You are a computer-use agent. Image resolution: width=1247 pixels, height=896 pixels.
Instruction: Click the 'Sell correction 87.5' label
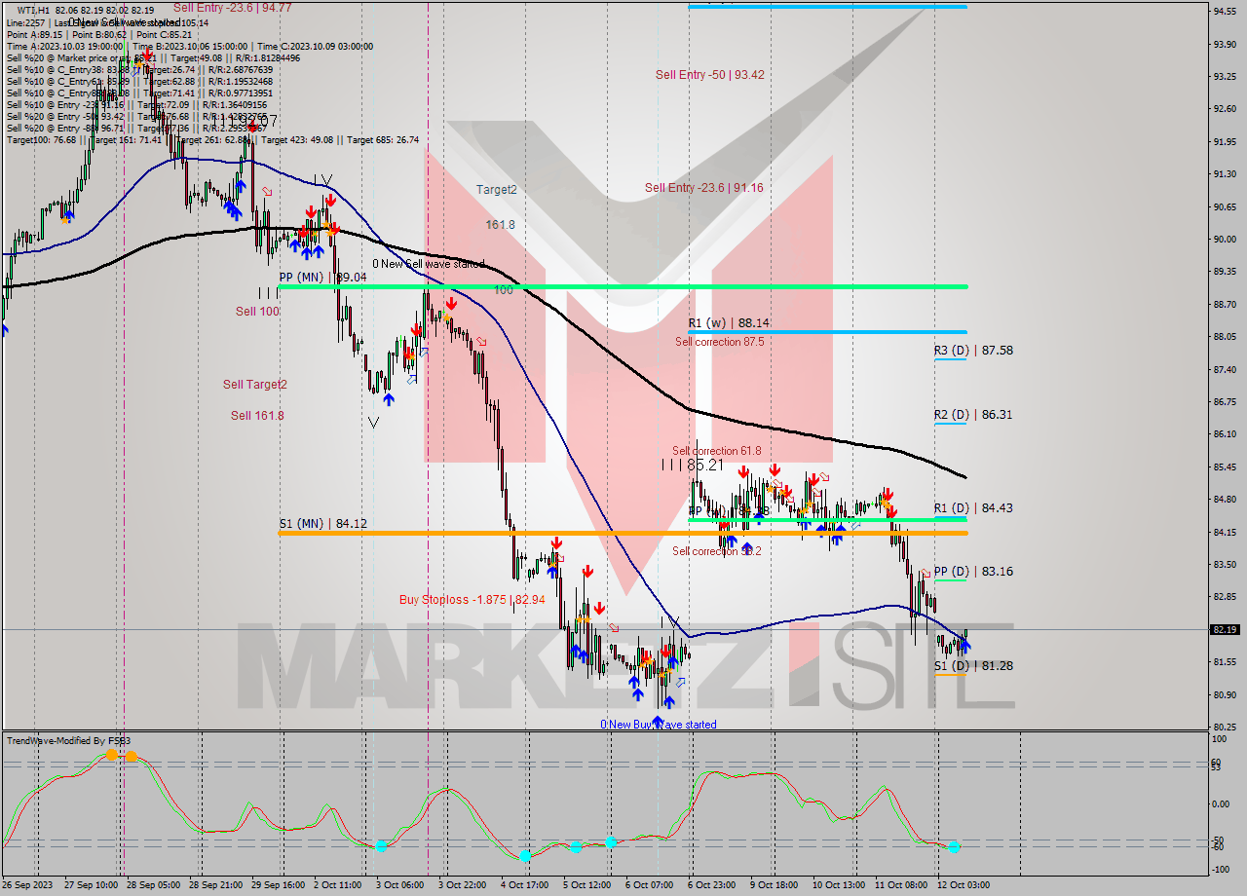[719, 342]
